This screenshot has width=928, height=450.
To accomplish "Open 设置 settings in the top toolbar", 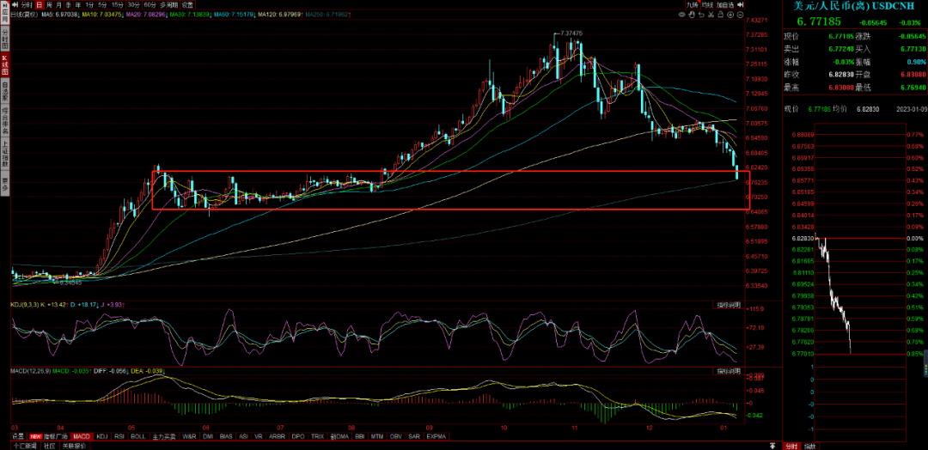I will coord(187,5).
